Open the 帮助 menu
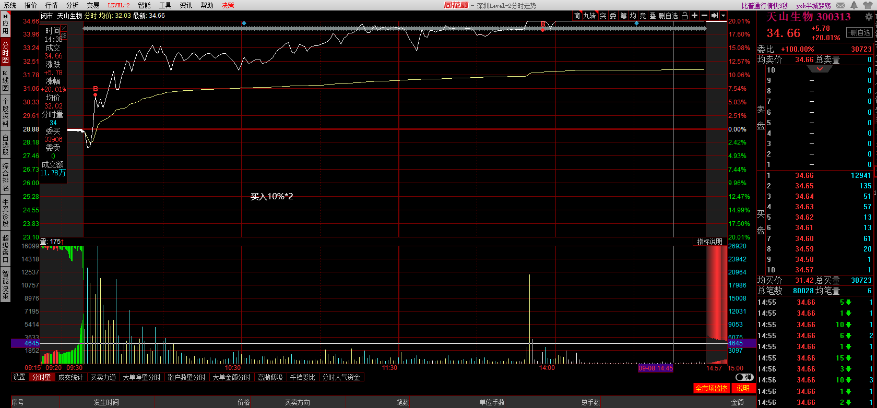 tap(207, 5)
